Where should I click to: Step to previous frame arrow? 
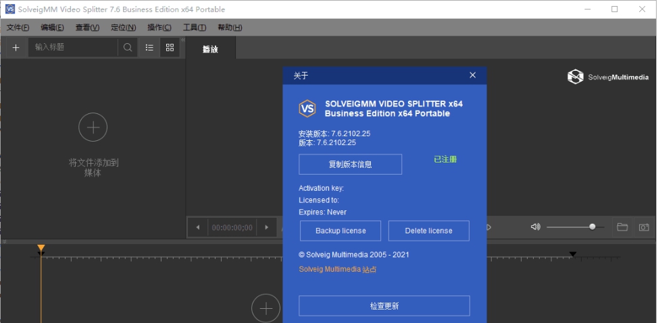[x=197, y=228]
